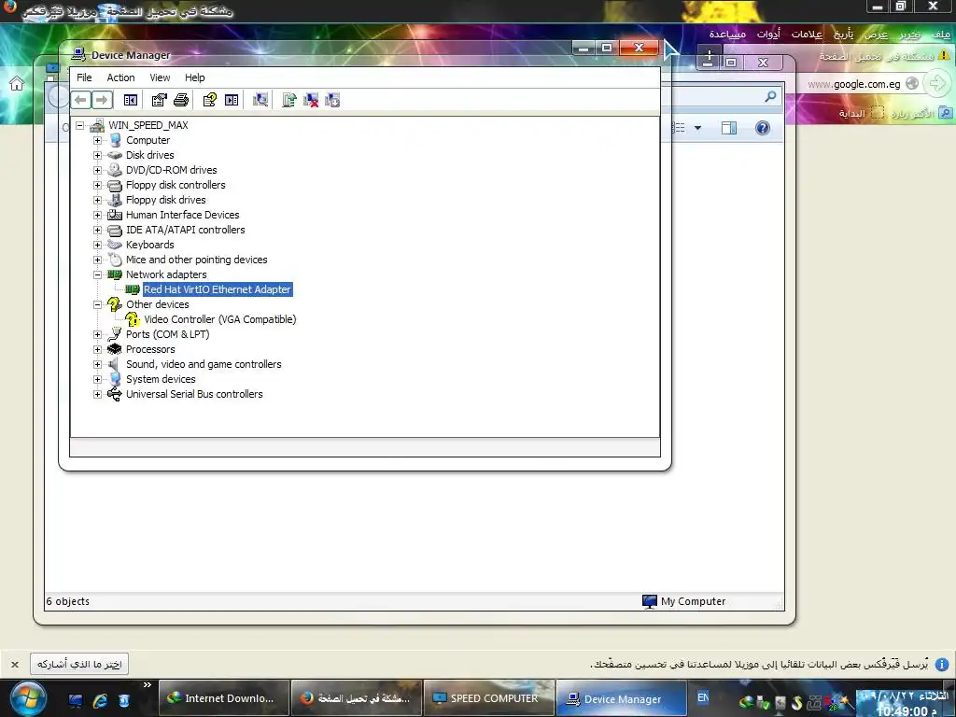The image size is (956, 717).
Task: Click the Internet Download Manager tray icon
Action: (x=746, y=702)
